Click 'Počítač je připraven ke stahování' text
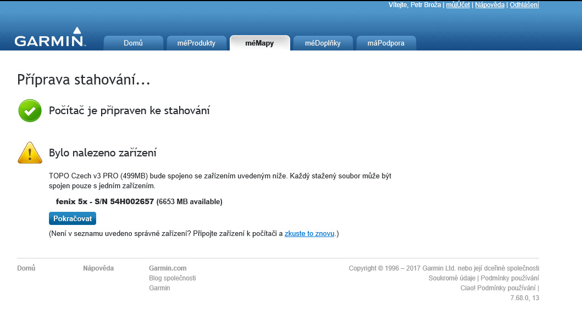This screenshot has width=582, height=332. click(x=129, y=110)
